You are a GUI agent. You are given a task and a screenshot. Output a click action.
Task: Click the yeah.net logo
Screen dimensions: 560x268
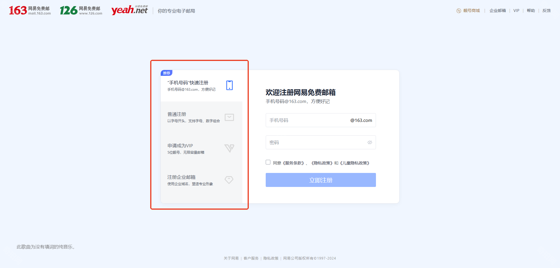pyautogui.click(x=129, y=10)
